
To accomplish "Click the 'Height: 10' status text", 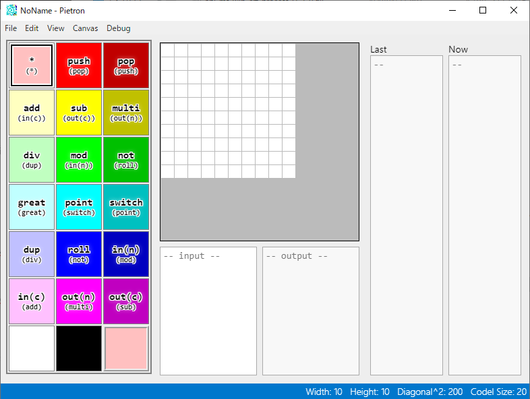I will 370,392.
